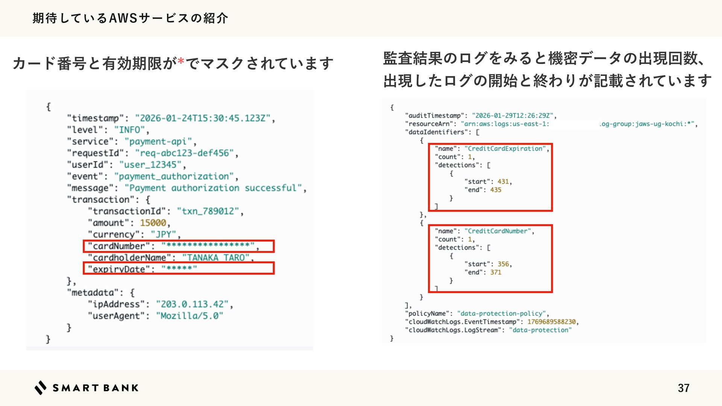Screen dimensions: 722x406
Task: Click the SMART BANK wordmark text
Action: [x=96, y=388]
